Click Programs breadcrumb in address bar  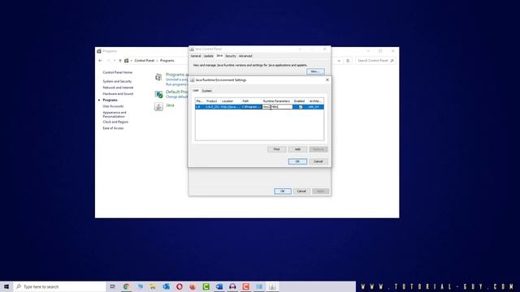click(x=167, y=61)
